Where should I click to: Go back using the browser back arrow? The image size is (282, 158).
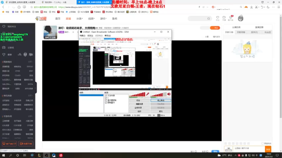tap(3, 7)
